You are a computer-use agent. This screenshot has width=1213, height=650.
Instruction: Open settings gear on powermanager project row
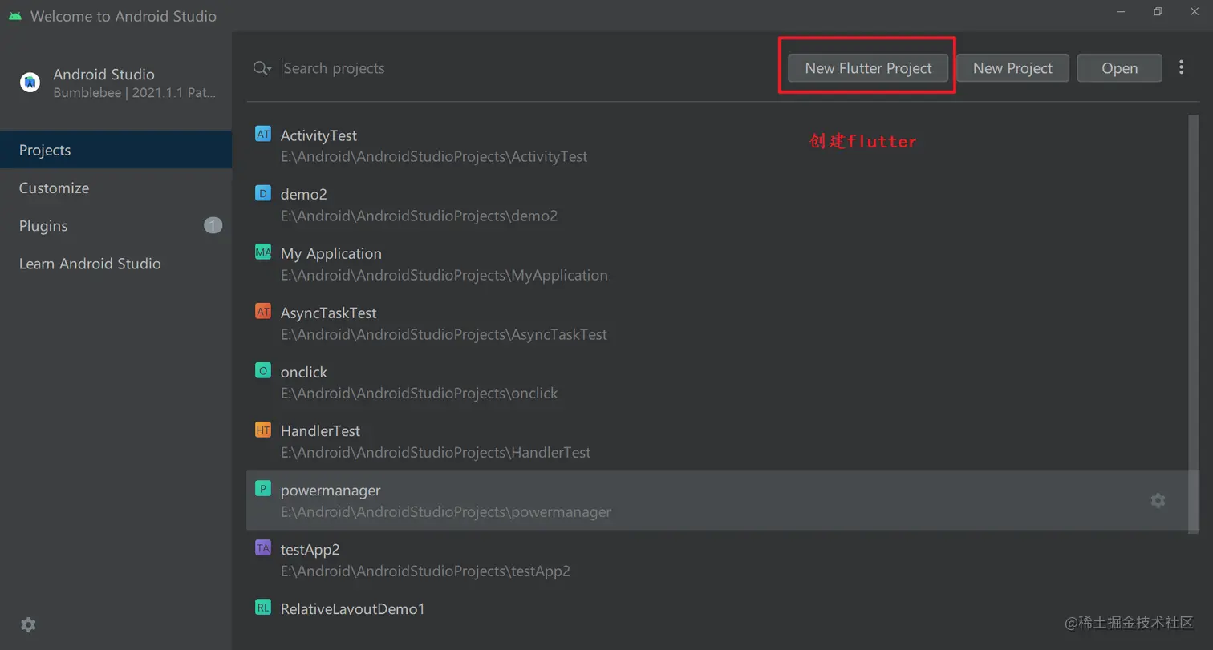(x=1158, y=500)
